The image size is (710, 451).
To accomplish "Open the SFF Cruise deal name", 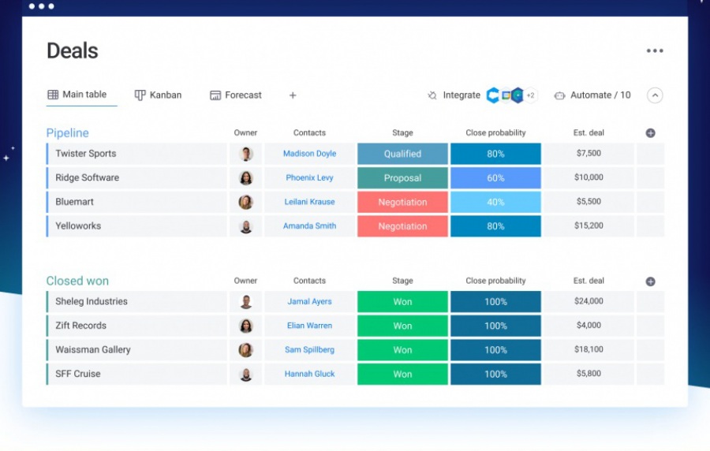I will [x=78, y=374].
